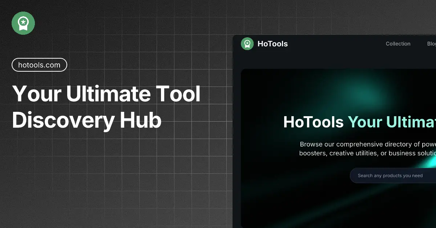Click the rounded search pill placeholder text
This screenshot has width=436, height=228.
tap(390, 176)
